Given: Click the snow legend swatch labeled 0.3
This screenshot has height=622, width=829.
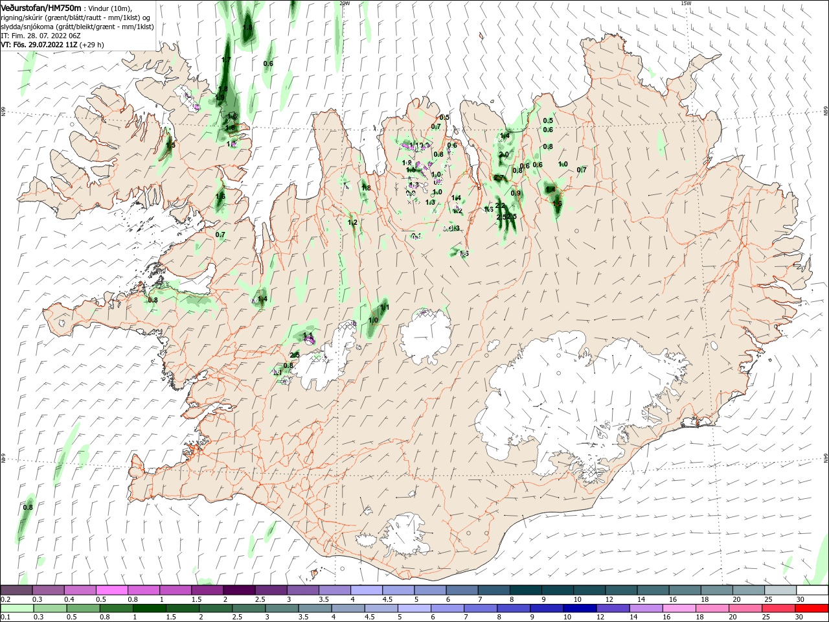Looking at the screenshot, I should tap(48, 590).
